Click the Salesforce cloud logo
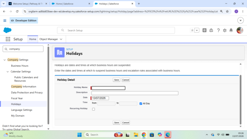This screenshot has height=139, width=247. click(8, 30)
